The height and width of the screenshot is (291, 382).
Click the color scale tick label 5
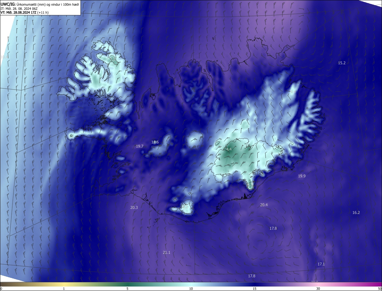tap(127, 289)
